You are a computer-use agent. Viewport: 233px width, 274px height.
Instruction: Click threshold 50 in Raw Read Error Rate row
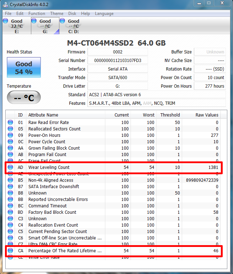click(178, 122)
